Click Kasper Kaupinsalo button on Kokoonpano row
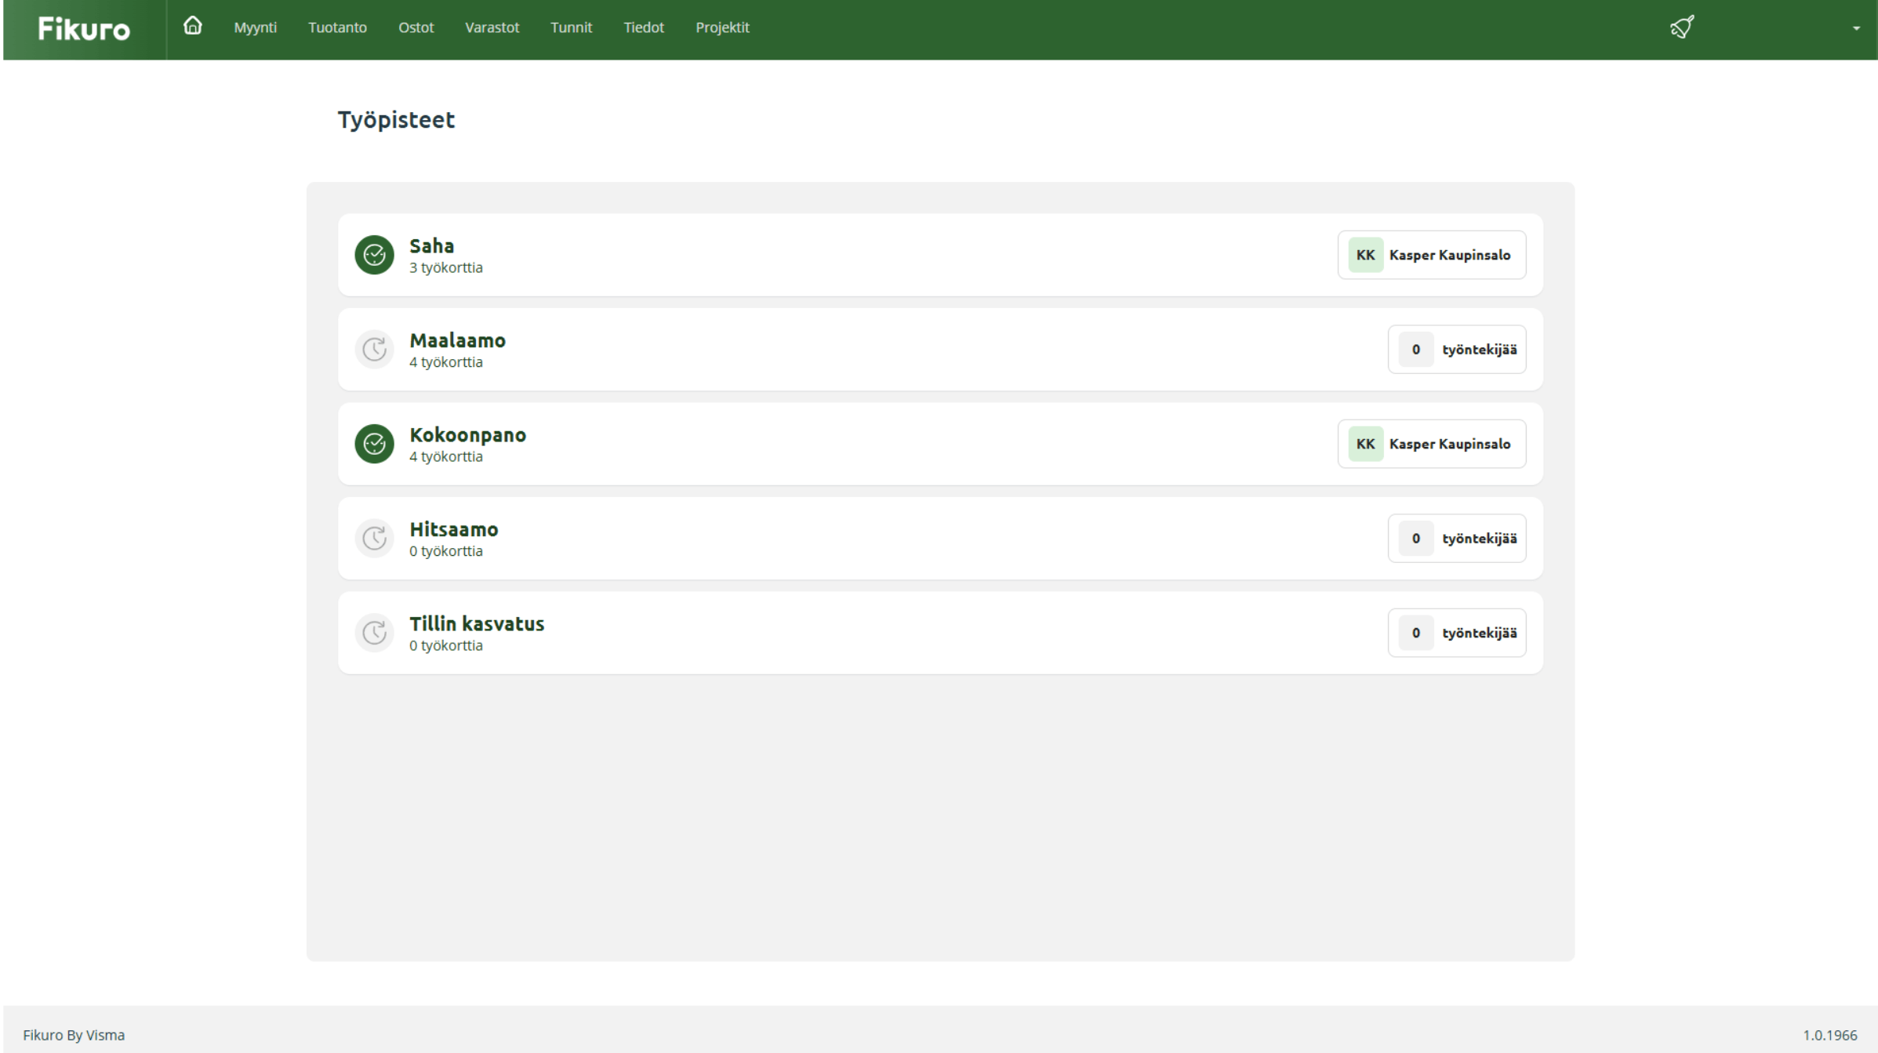The width and height of the screenshot is (1878, 1053). pos(1432,444)
